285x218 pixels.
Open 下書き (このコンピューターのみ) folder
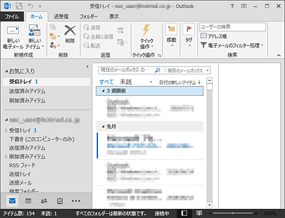click(x=42, y=139)
